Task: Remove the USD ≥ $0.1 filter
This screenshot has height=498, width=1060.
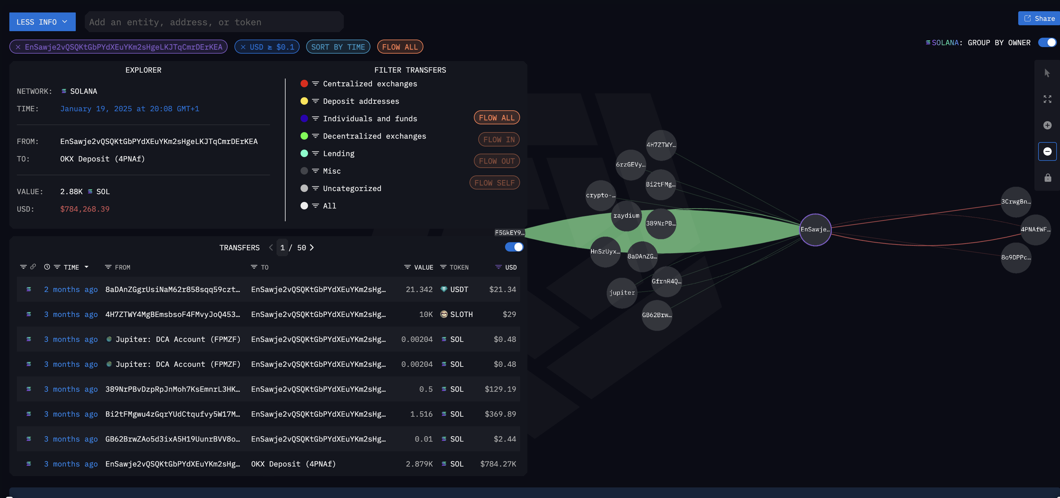Action: (243, 47)
